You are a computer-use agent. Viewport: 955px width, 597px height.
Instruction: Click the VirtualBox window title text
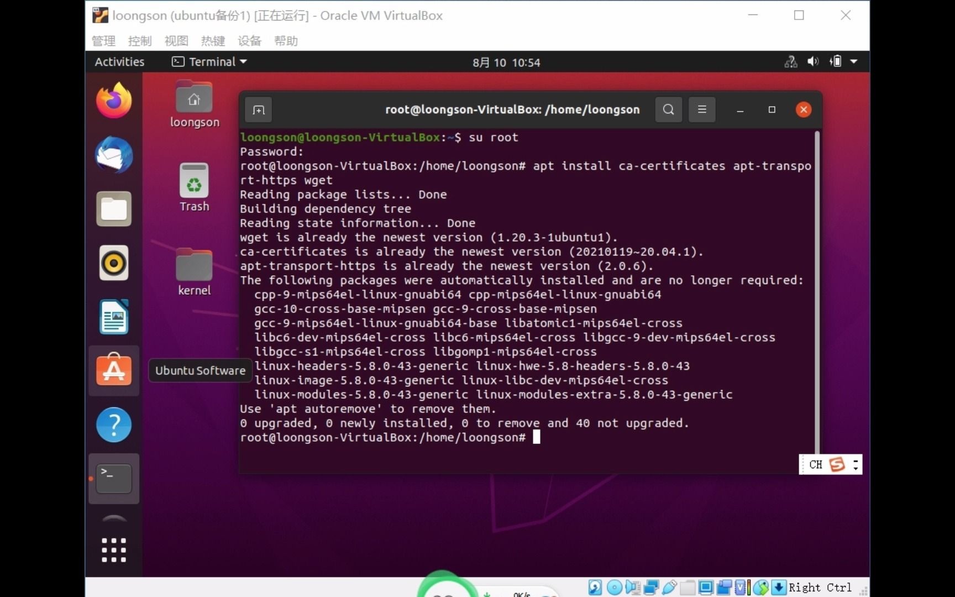coord(277,15)
